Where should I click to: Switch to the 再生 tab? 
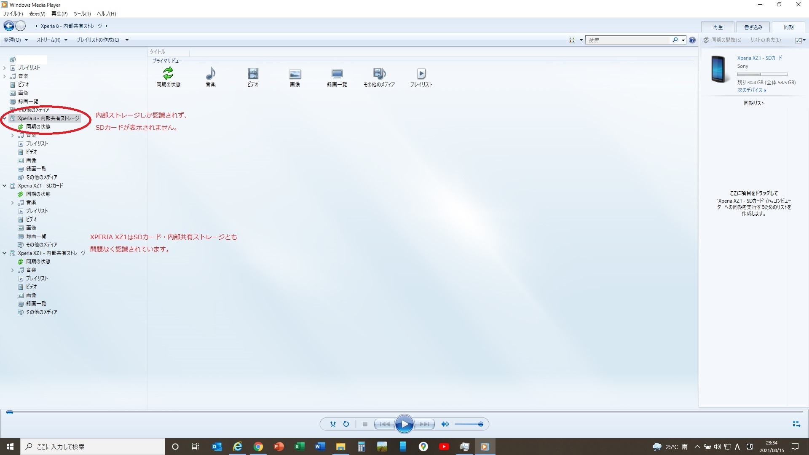pyautogui.click(x=718, y=27)
